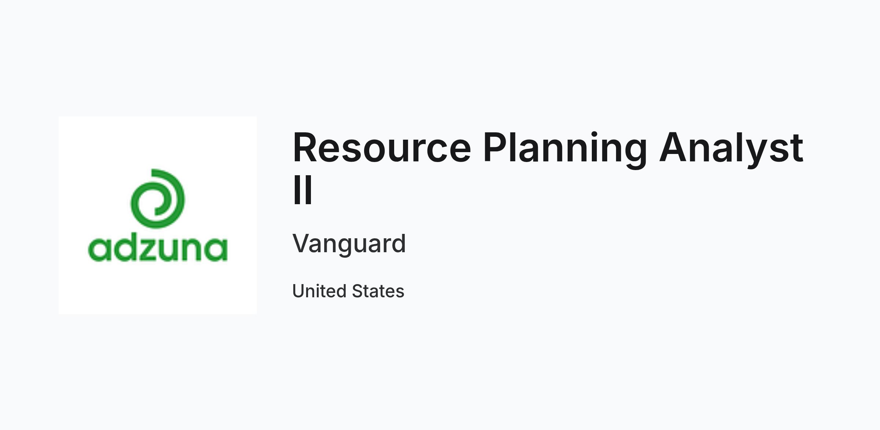Click the green Adzuna swirl icon
The image size is (880, 430).
tap(158, 198)
